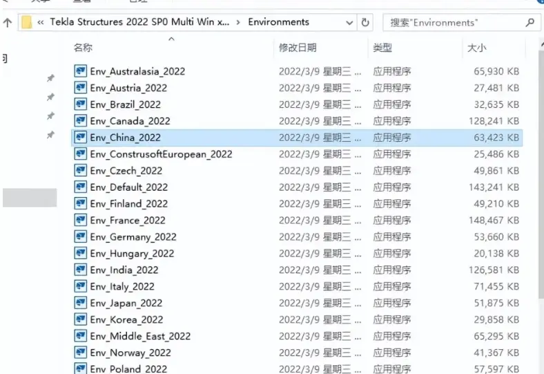Select file name Env_Norway_2022
This screenshot has width=544, height=374.
130,353
